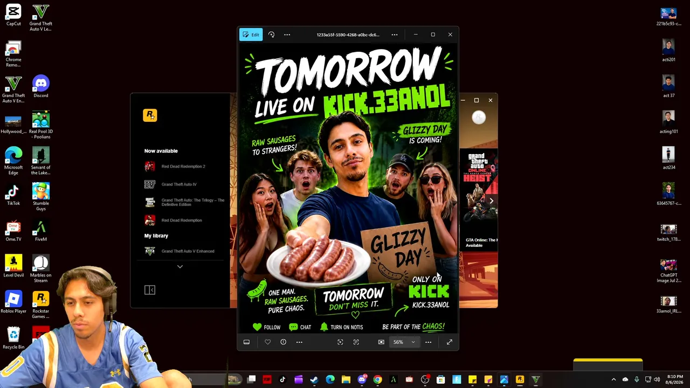
Task: Open the FiveM desktop shortcut
Action: [x=41, y=231]
